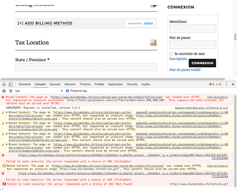237x190 pixels.
Task: Open the DevTools three-dot menu
Action: [226, 84]
